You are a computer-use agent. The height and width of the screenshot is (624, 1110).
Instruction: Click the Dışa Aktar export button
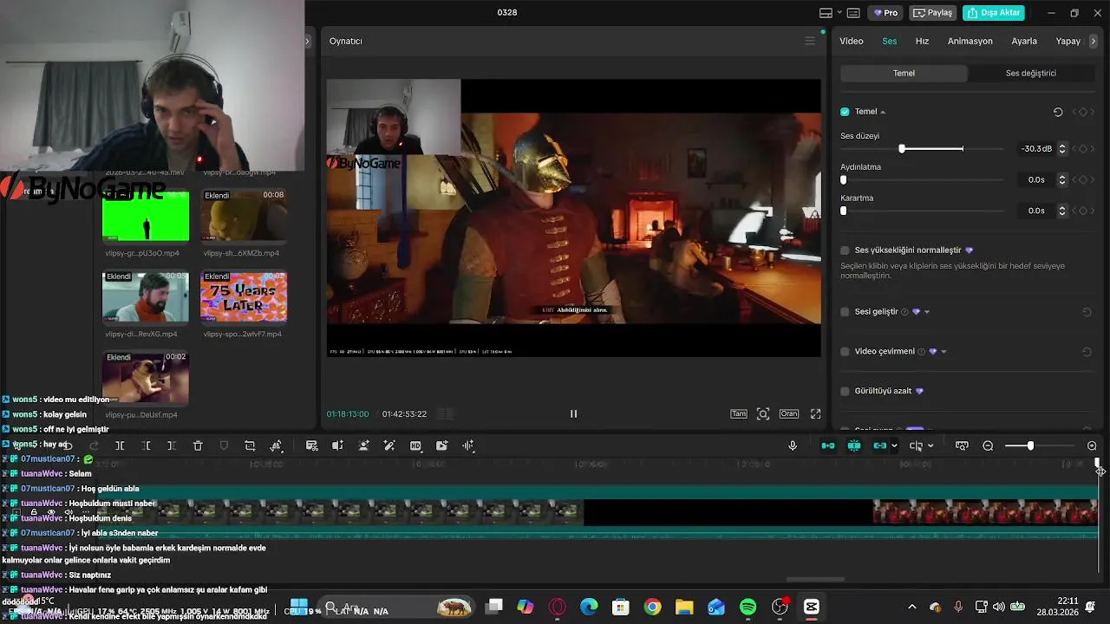994,13
